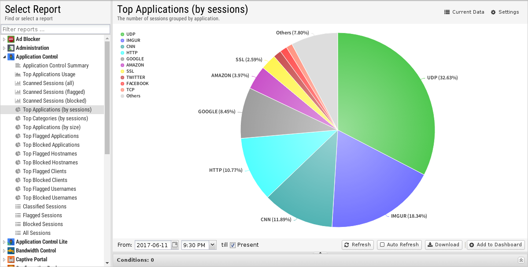Collapse the Application Control tree node
The width and height of the screenshot is (528, 267).
(4, 56)
